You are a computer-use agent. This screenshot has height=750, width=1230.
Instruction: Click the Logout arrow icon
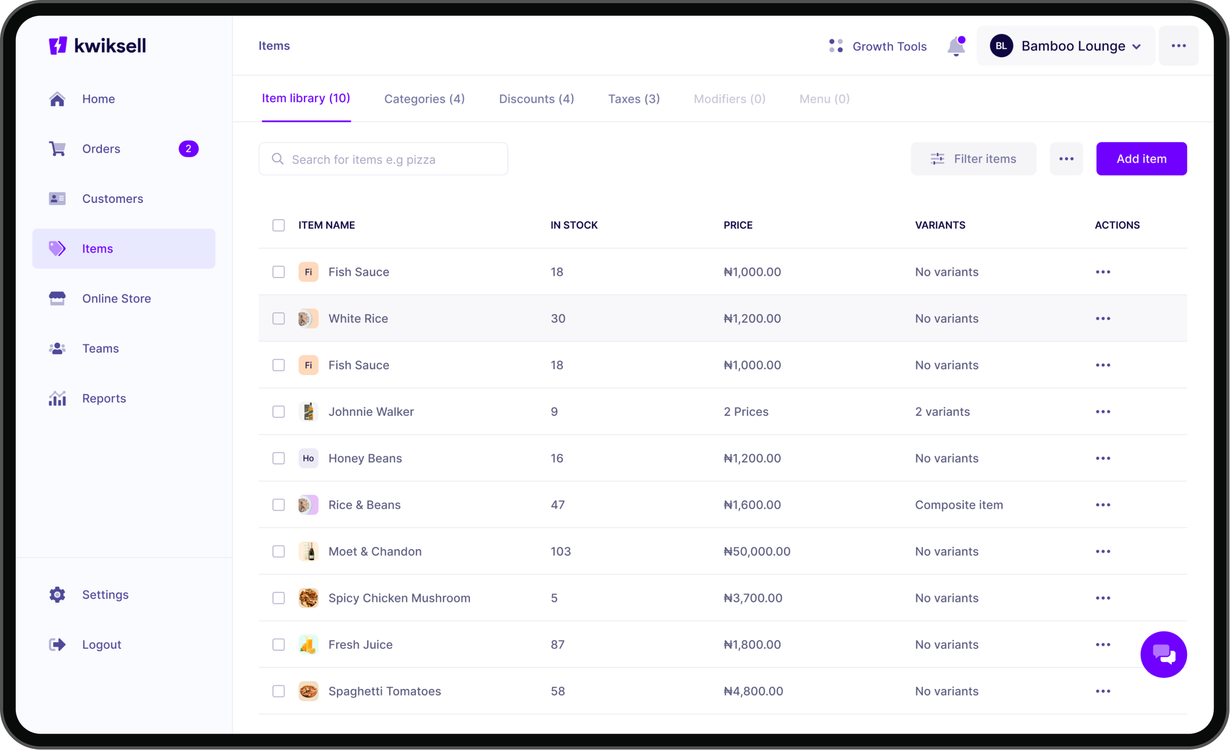point(57,644)
